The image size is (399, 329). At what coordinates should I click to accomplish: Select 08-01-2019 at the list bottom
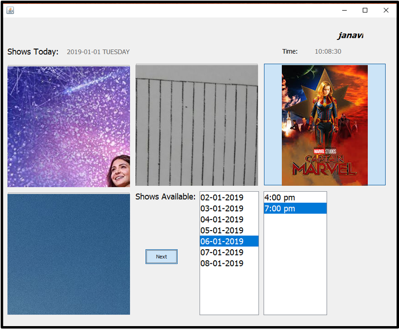tap(222, 263)
